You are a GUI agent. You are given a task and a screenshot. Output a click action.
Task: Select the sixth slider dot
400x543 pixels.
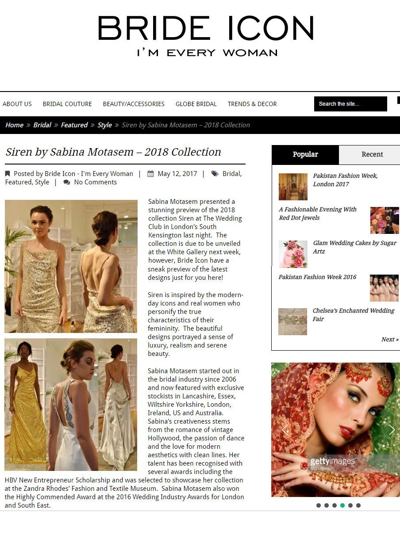coord(358,505)
